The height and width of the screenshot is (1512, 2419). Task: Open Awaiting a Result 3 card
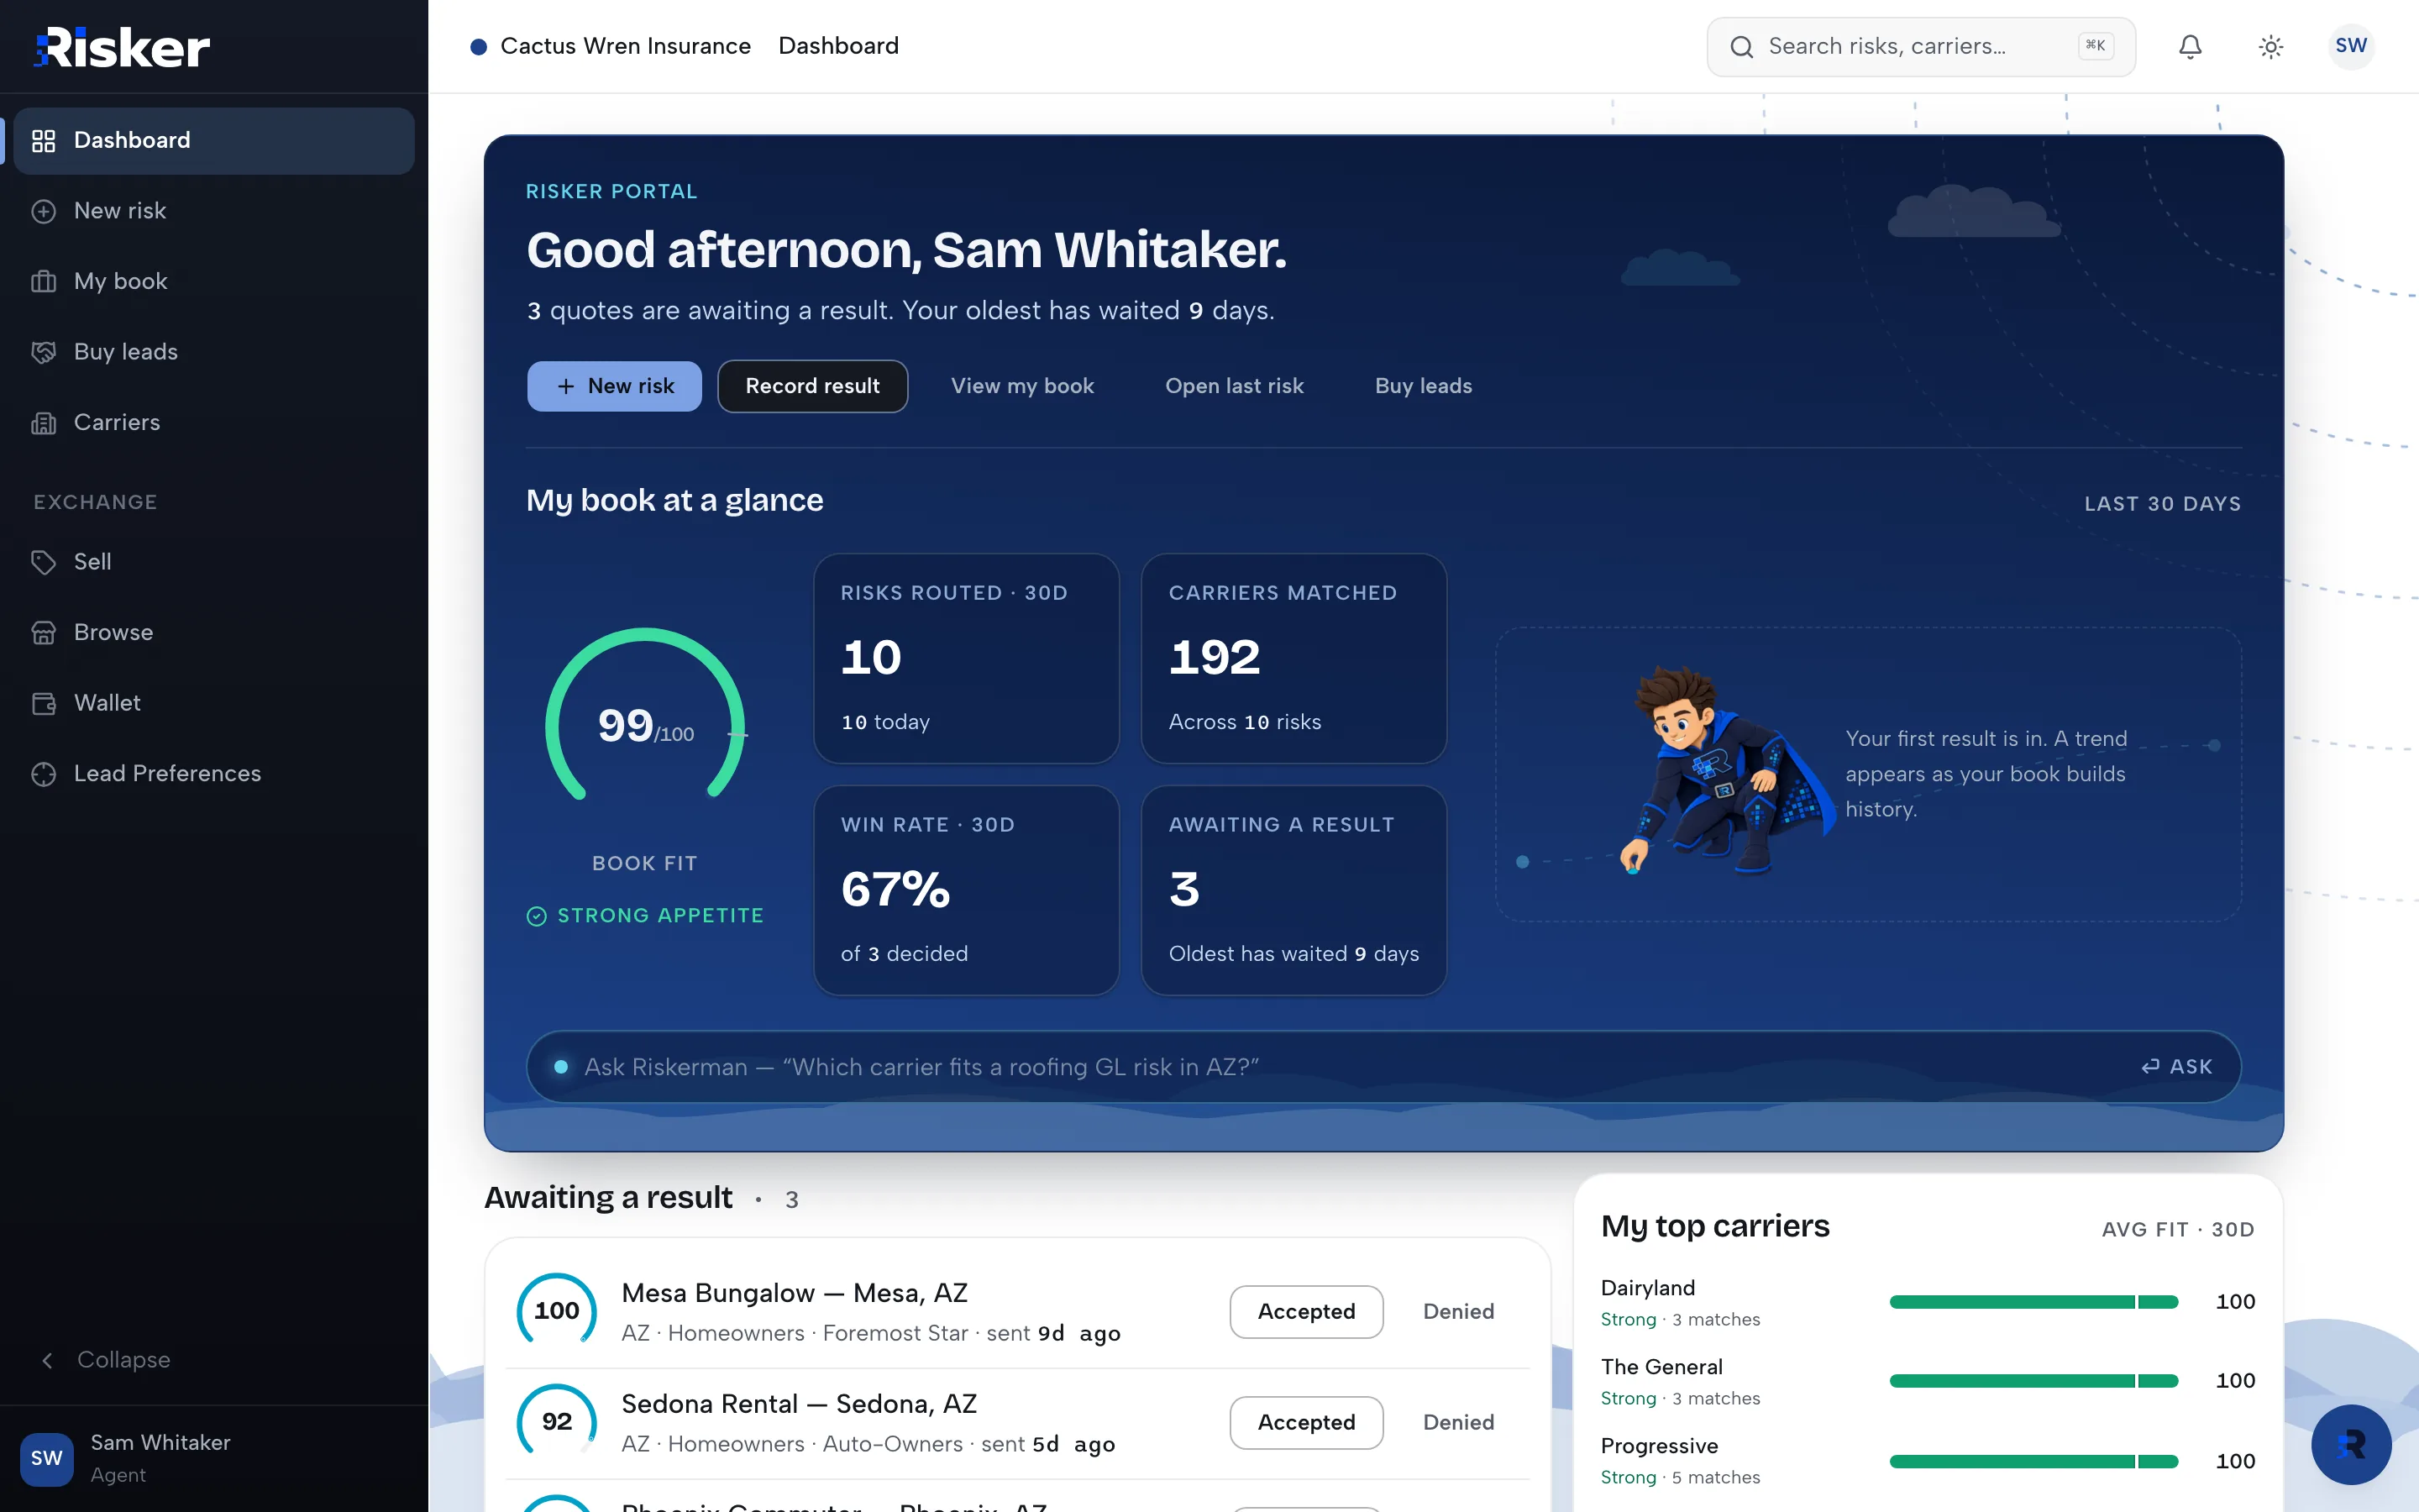1294,890
